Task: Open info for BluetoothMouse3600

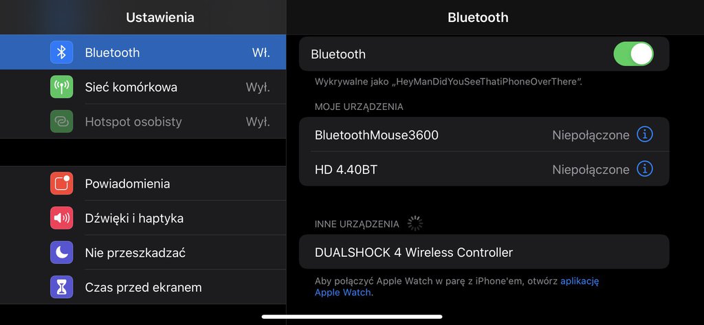Action: pos(645,134)
